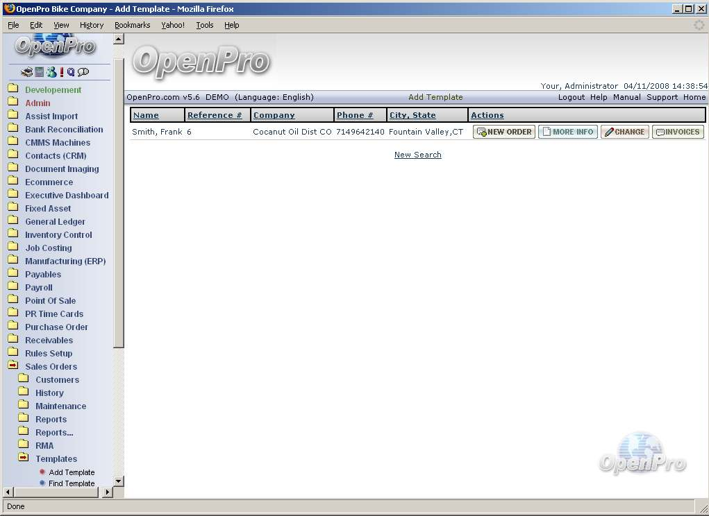Screen dimensions: 709x516
Task: Open the calculator icon in sidebar
Action: (x=40, y=72)
